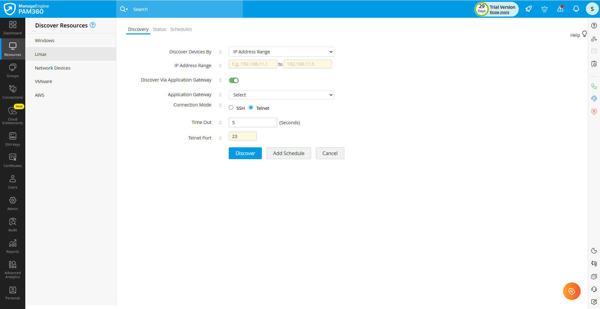Click the rocket icon in the header
Screen dimensions: 600x309
[529, 9]
